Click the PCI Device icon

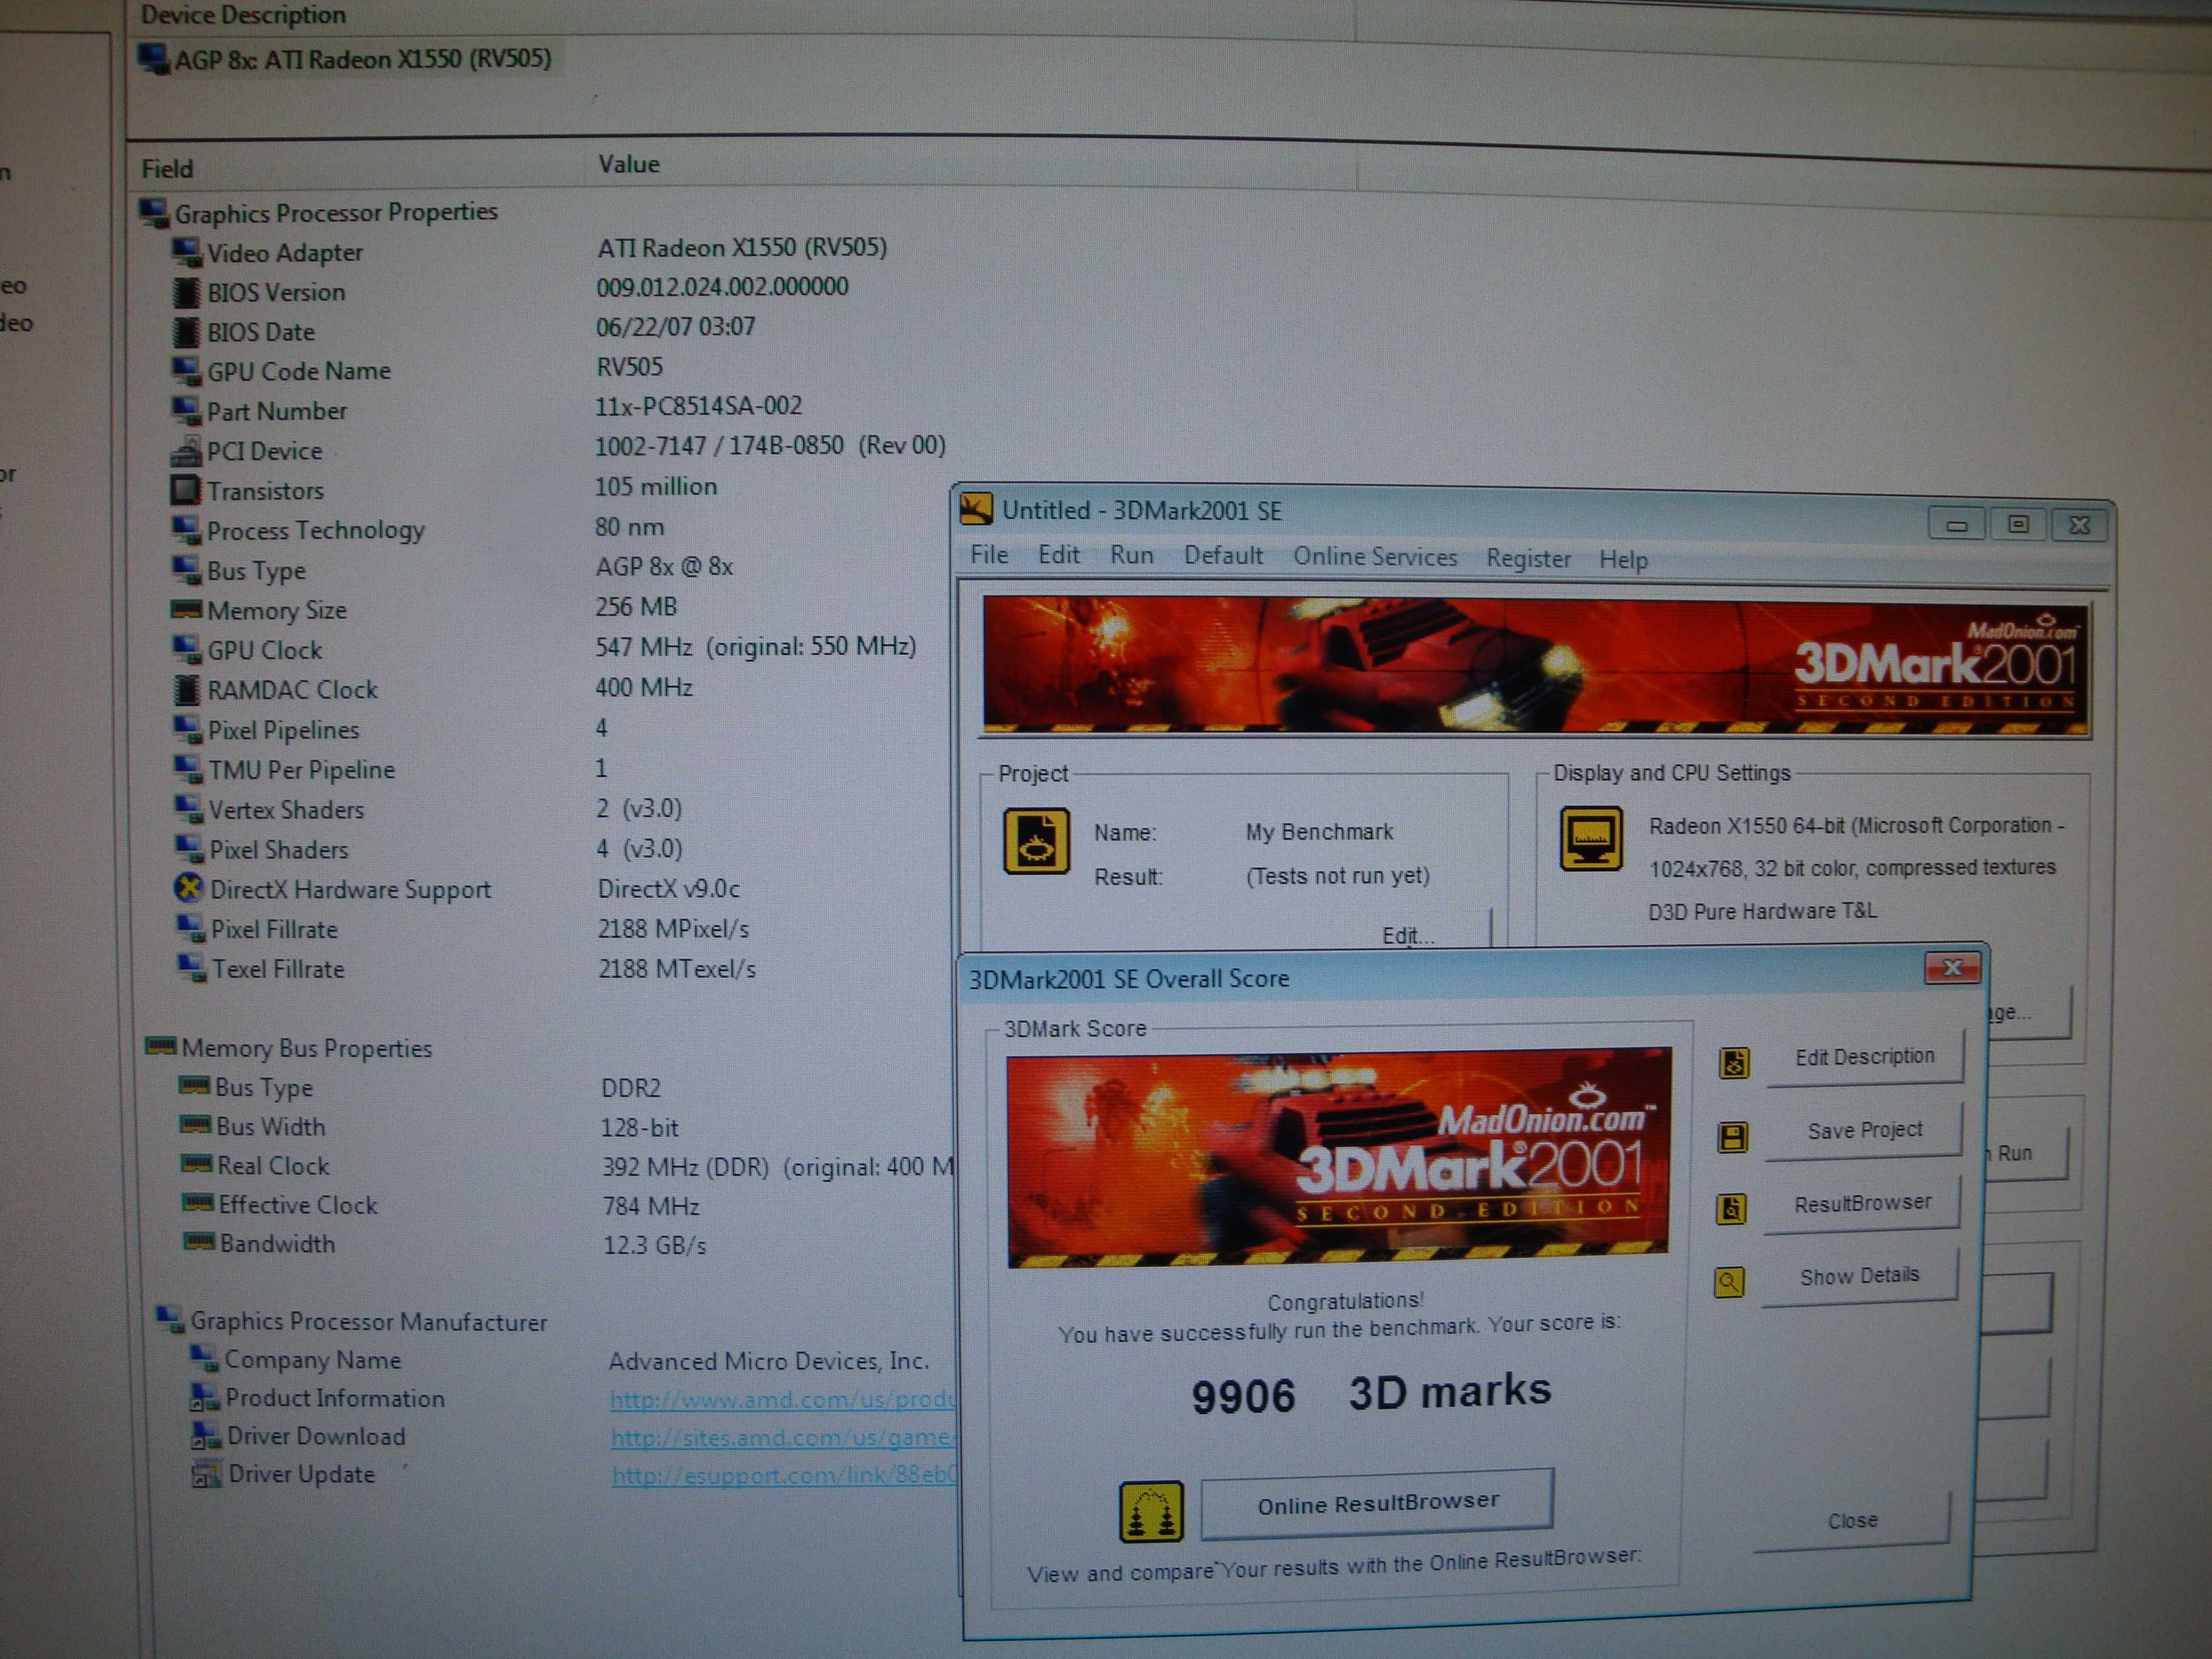coord(186,452)
